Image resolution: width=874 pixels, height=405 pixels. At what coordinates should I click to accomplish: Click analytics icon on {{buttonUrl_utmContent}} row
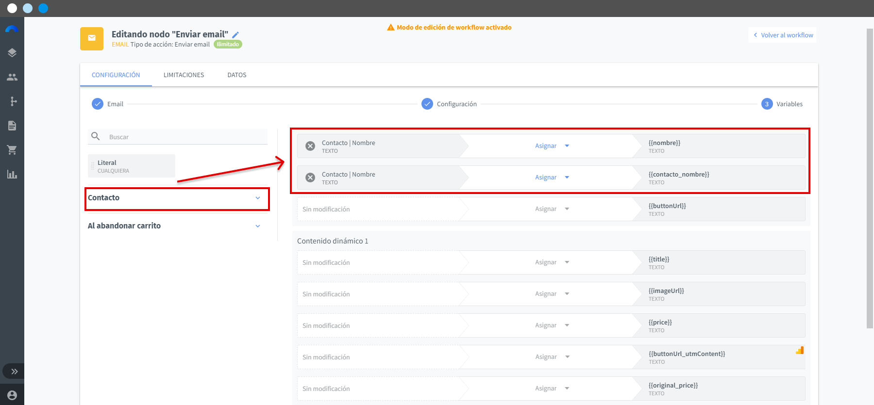tap(800, 350)
